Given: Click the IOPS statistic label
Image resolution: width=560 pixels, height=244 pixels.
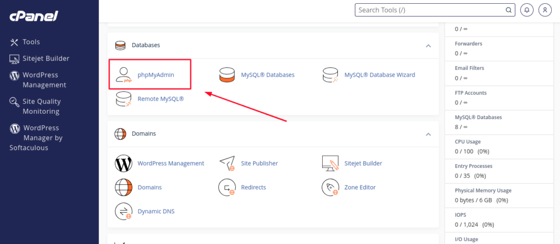Looking at the screenshot, I should click(460, 215).
